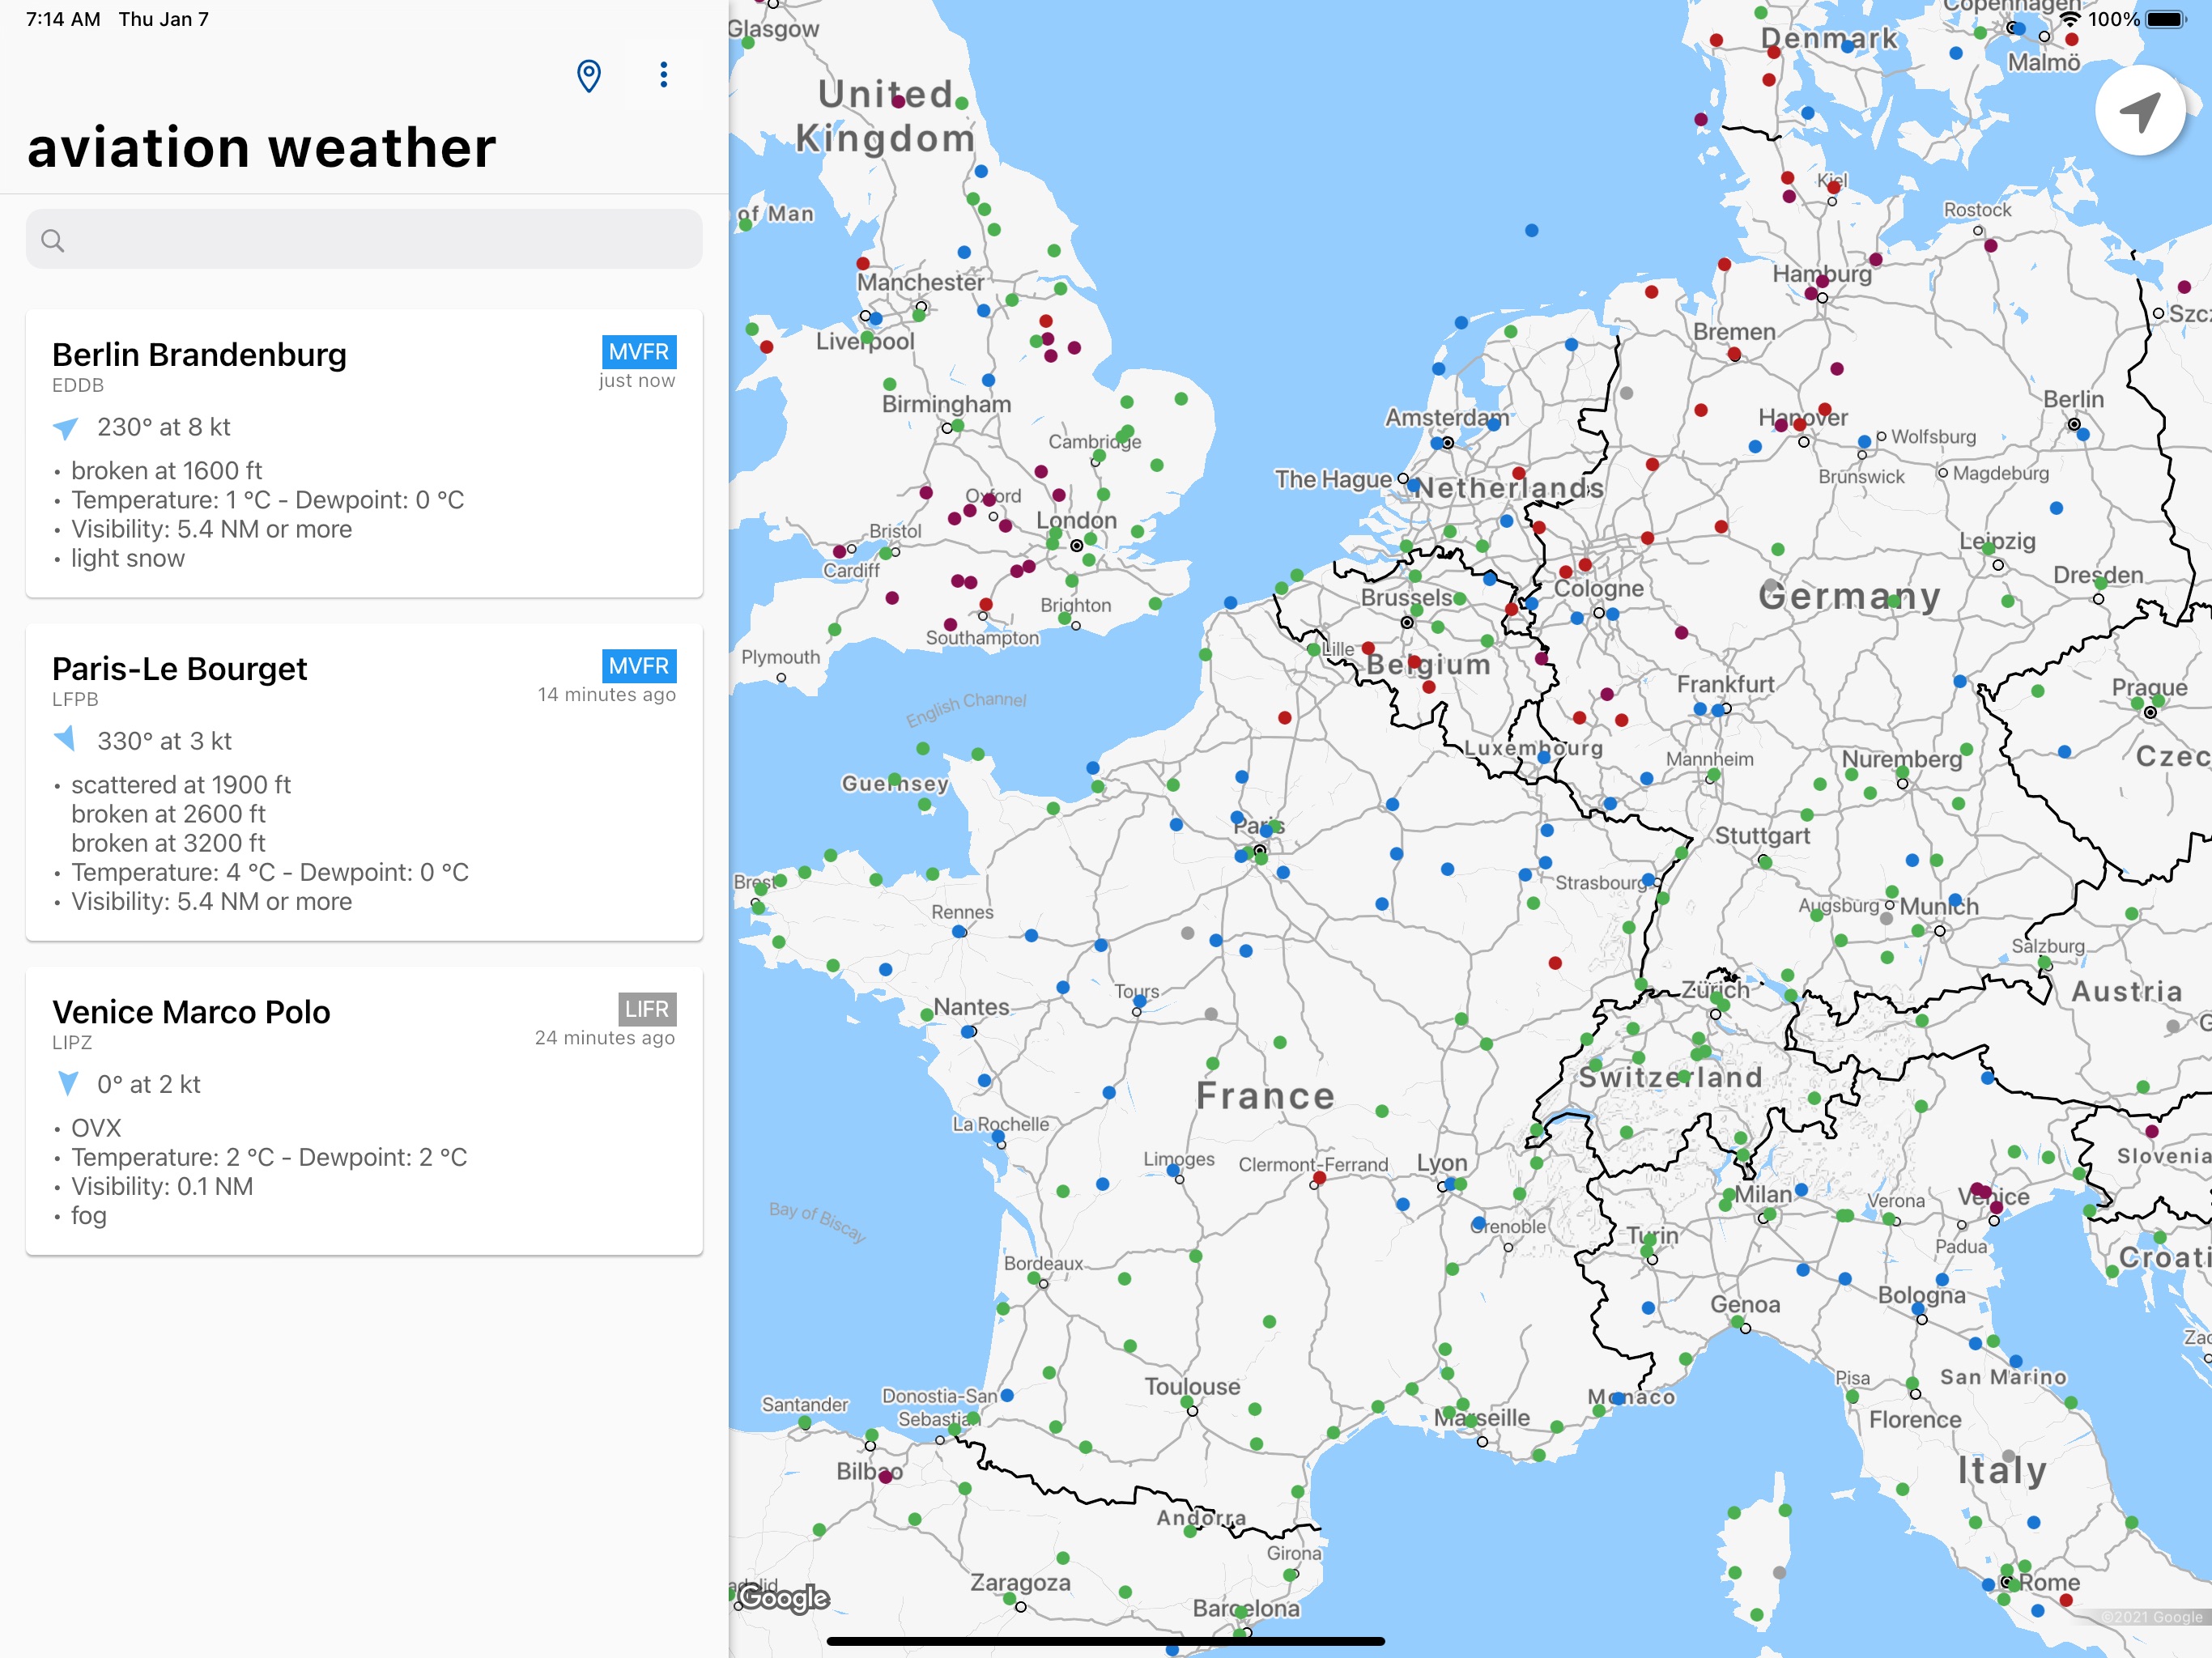Click the battery indicator in the status bar
This screenshot has width=2212, height=1658.
(x=2166, y=19)
